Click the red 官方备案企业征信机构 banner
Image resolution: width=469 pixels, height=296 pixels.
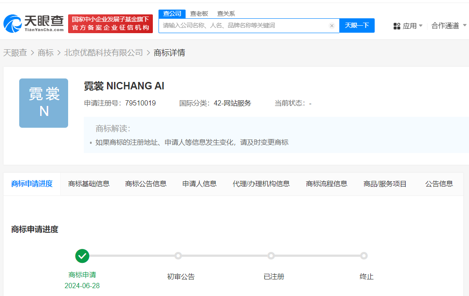point(110,24)
